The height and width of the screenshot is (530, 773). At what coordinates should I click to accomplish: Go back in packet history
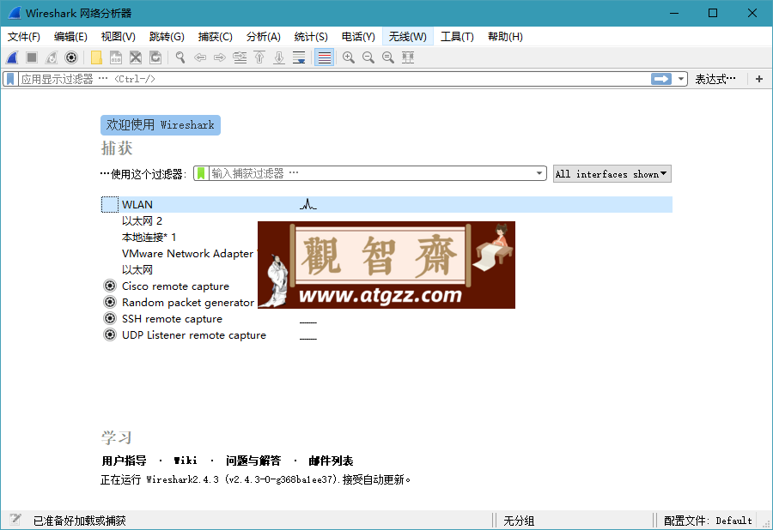200,57
